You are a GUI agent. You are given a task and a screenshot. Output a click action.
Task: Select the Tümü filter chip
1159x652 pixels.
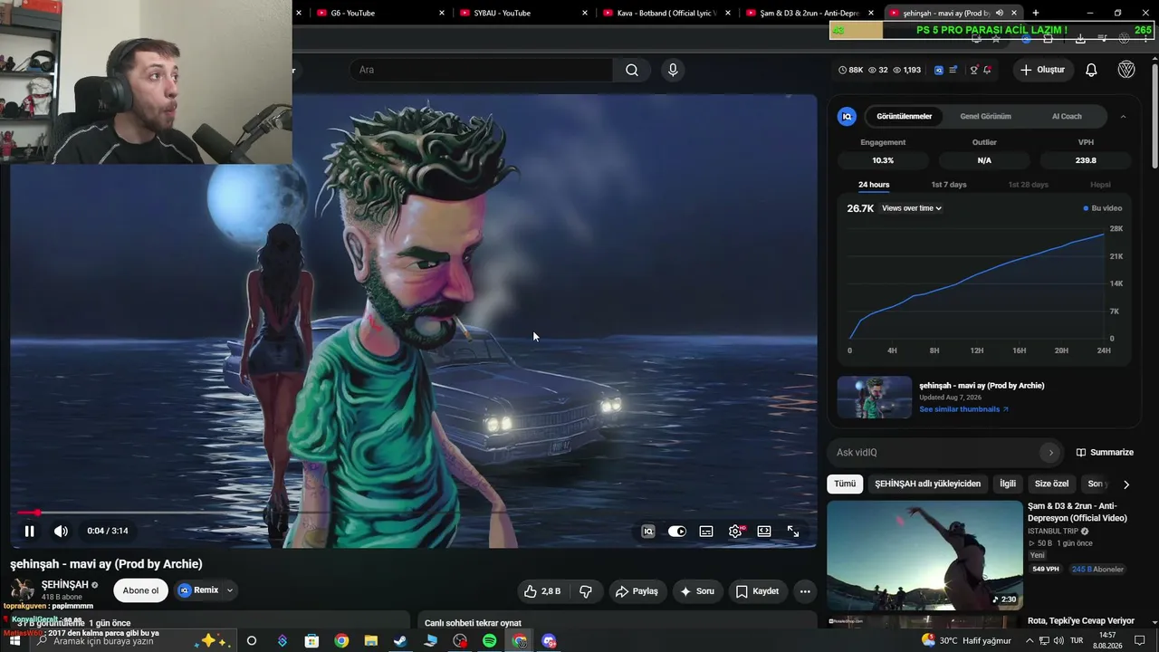coord(845,484)
